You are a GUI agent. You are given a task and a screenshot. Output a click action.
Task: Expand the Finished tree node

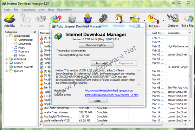coord(7,63)
